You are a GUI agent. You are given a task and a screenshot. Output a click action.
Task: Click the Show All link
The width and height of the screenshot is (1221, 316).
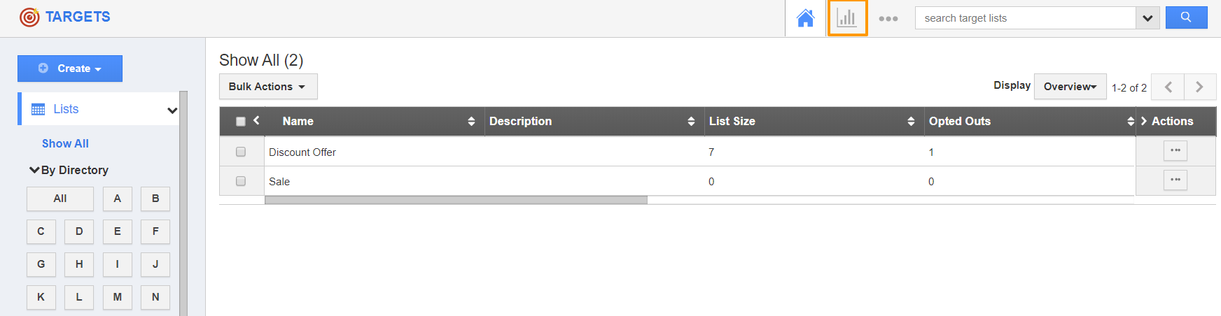click(x=65, y=143)
